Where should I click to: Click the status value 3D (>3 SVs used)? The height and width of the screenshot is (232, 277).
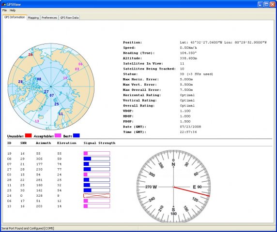coord(197,74)
